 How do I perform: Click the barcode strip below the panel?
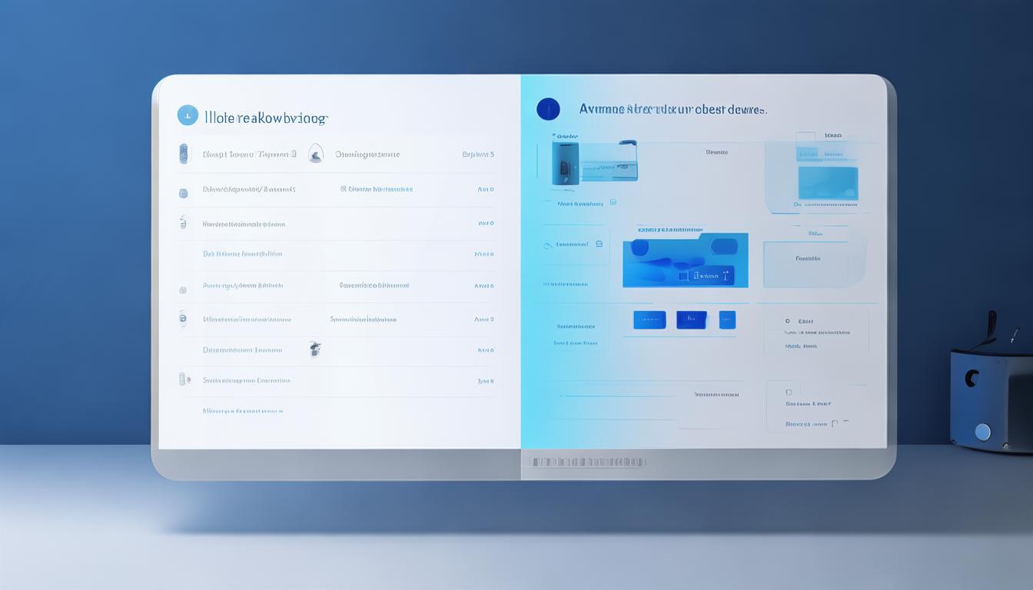586,462
